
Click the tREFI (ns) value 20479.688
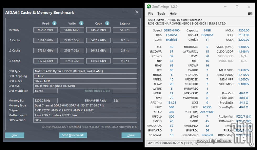pos(207,112)
